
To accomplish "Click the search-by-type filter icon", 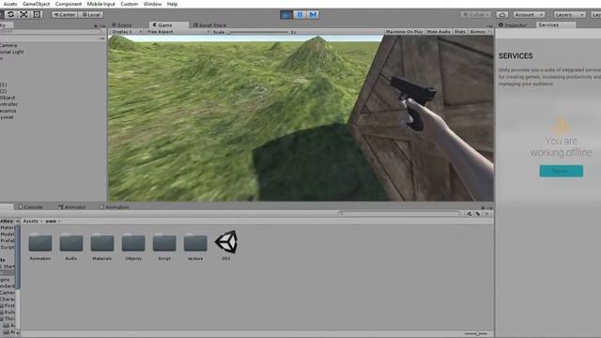I will tap(470, 214).
